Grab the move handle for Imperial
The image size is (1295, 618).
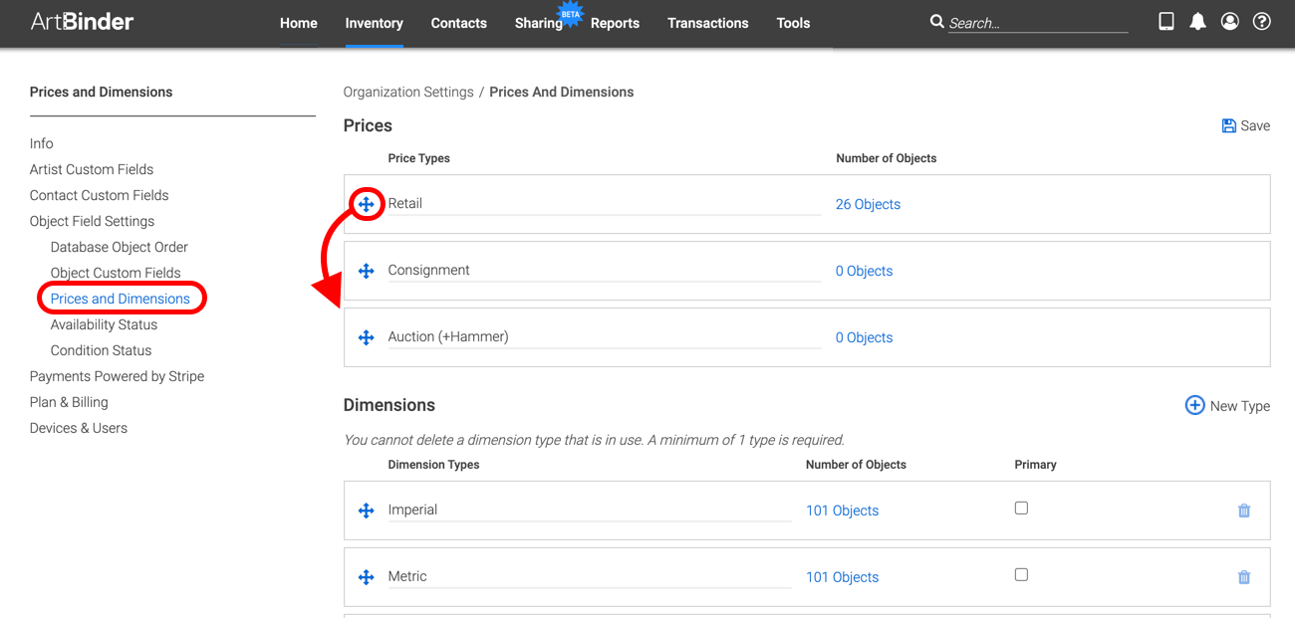point(366,511)
